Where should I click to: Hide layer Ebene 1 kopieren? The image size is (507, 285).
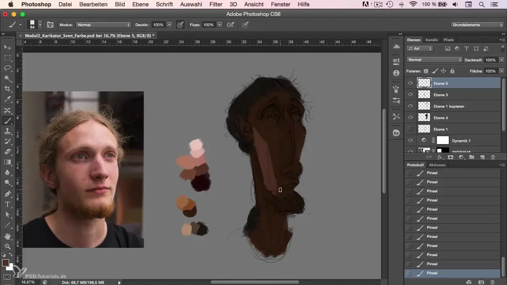pyautogui.click(x=410, y=106)
